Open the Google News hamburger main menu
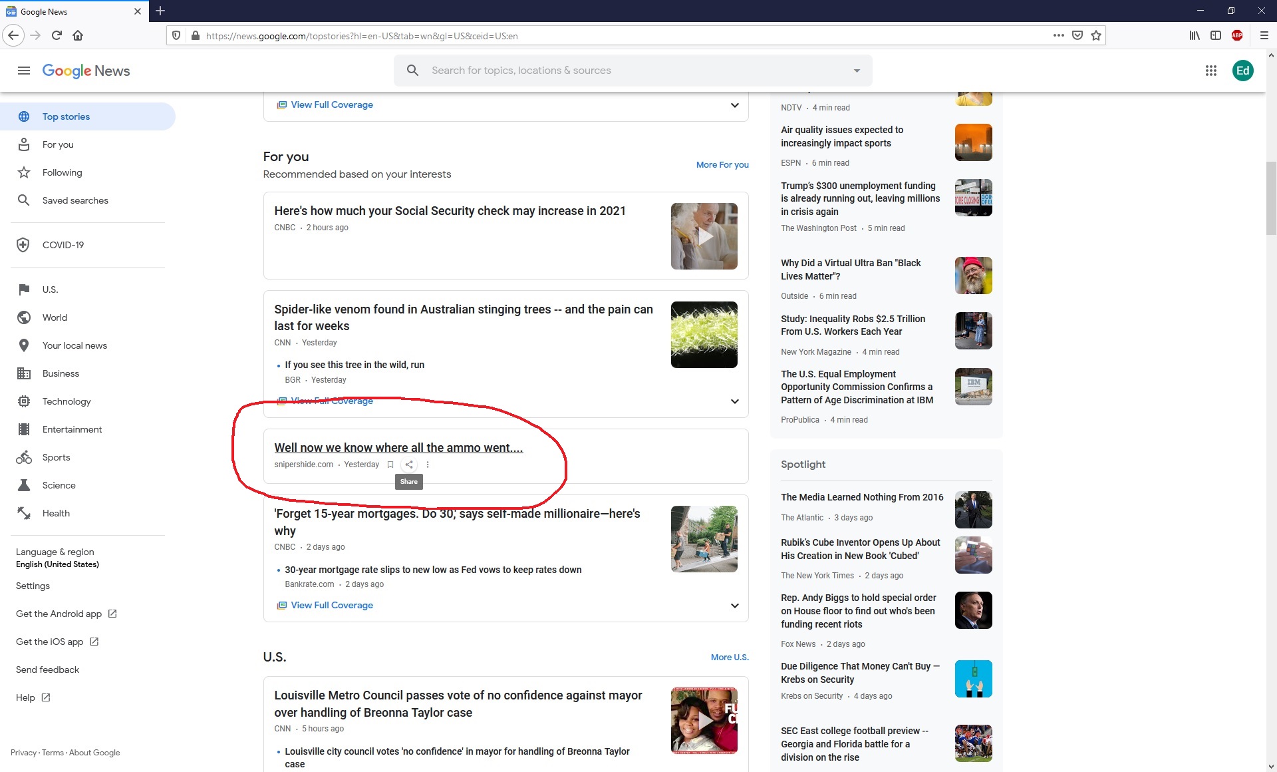1277x772 pixels. coord(24,71)
